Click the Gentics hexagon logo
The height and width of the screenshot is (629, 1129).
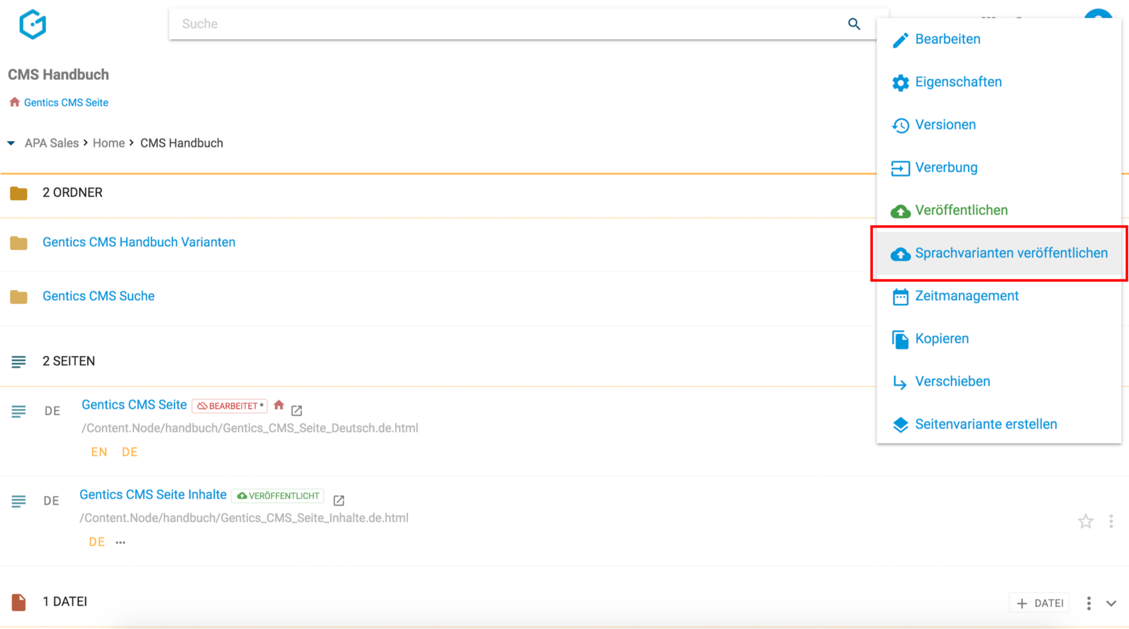coord(33,24)
